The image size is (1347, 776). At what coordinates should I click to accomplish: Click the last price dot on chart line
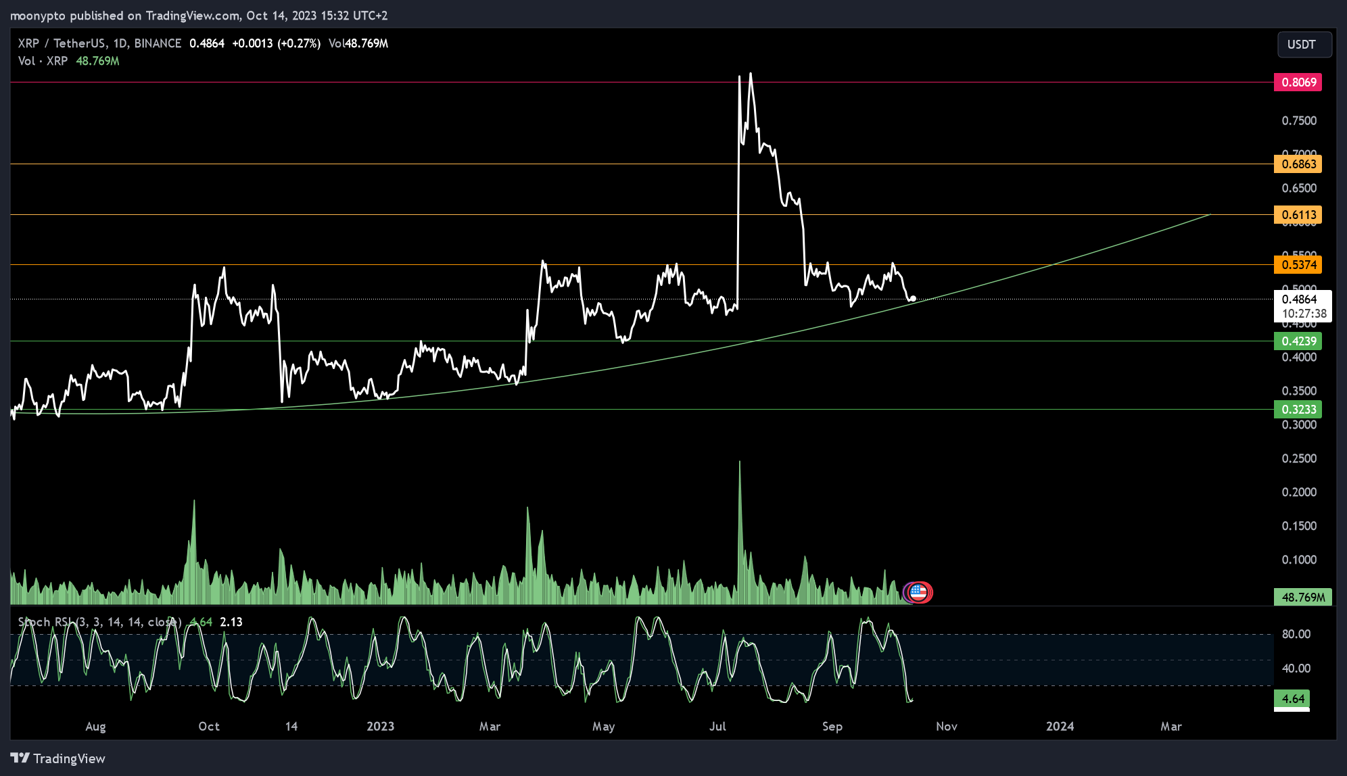pyautogui.click(x=913, y=298)
